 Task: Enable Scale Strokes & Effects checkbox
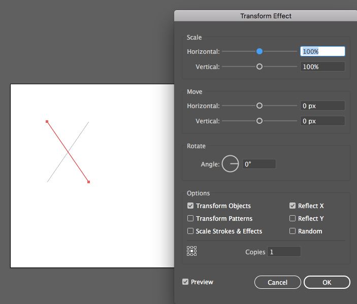[x=190, y=231]
